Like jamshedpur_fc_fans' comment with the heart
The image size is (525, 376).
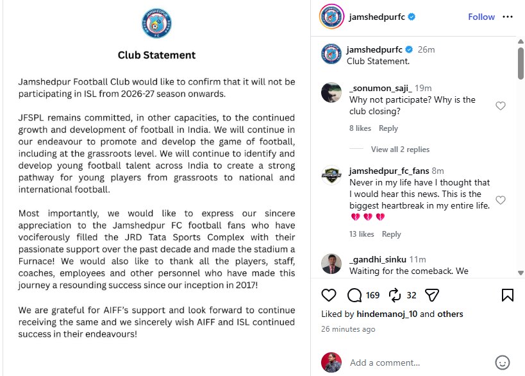(x=500, y=200)
